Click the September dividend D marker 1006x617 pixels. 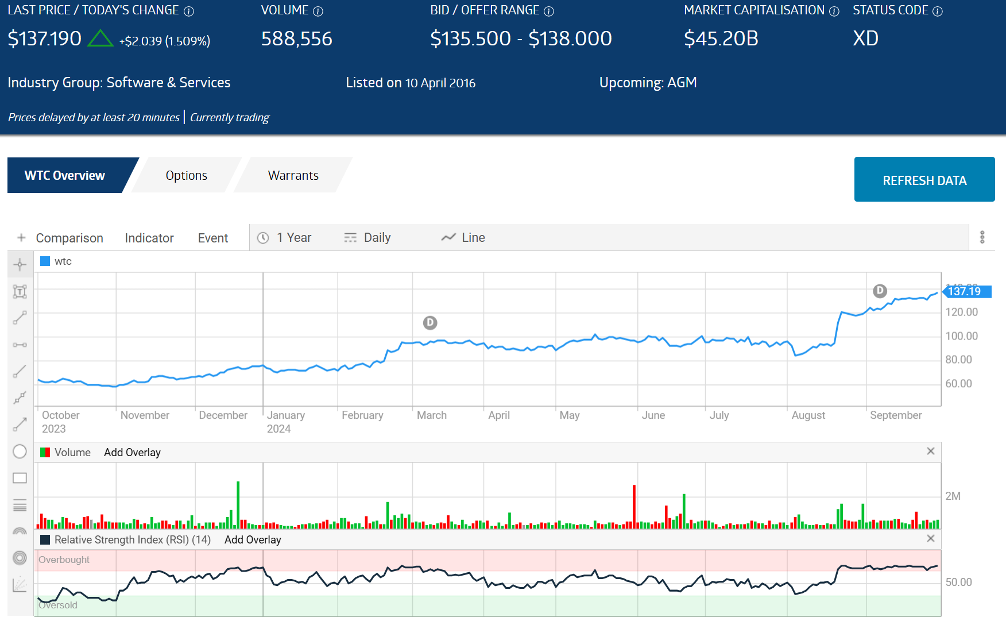point(880,291)
